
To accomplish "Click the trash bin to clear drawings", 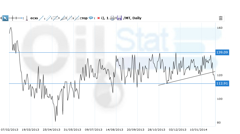I will (x=221, y=18).
